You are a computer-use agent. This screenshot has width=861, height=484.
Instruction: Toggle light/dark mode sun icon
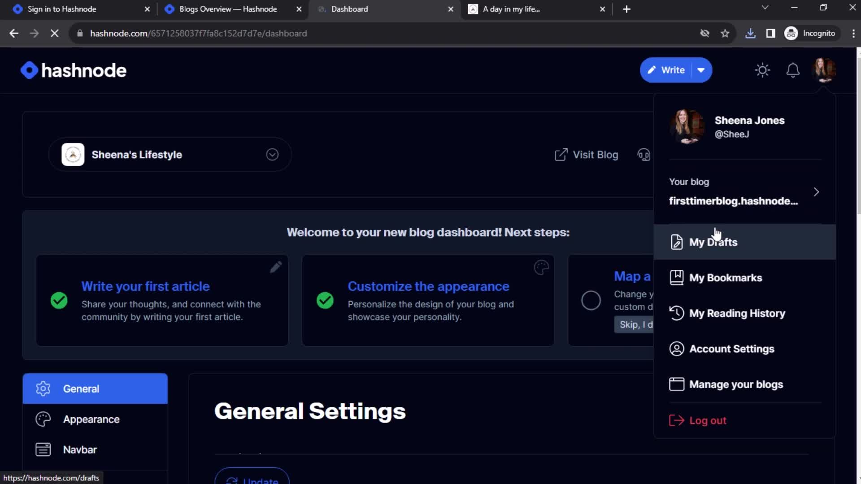pos(763,70)
